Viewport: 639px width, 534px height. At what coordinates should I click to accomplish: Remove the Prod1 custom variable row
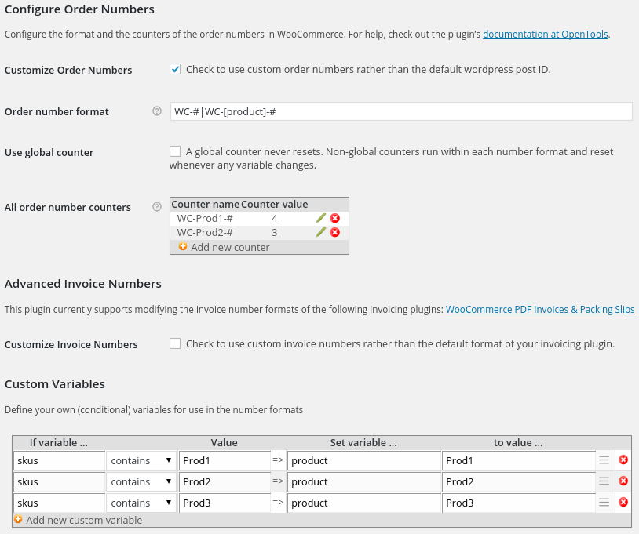(x=623, y=460)
